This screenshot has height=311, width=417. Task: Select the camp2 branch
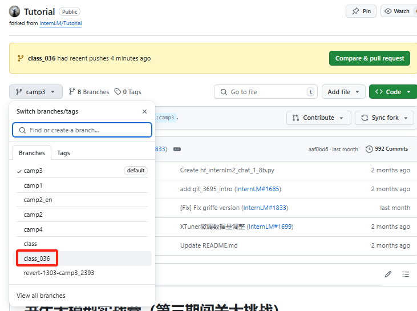pyautogui.click(x=82, y=215)
